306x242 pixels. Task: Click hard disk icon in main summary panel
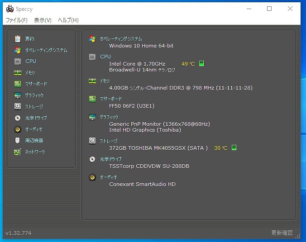92,141
